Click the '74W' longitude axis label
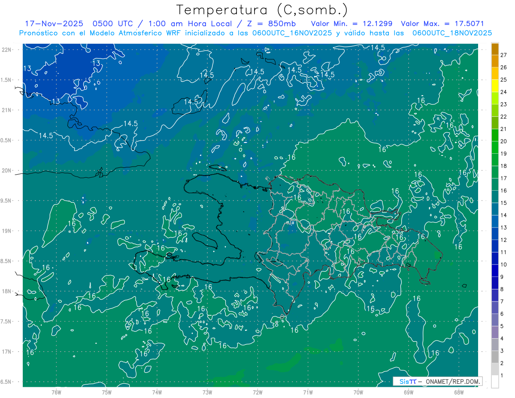 157,392
